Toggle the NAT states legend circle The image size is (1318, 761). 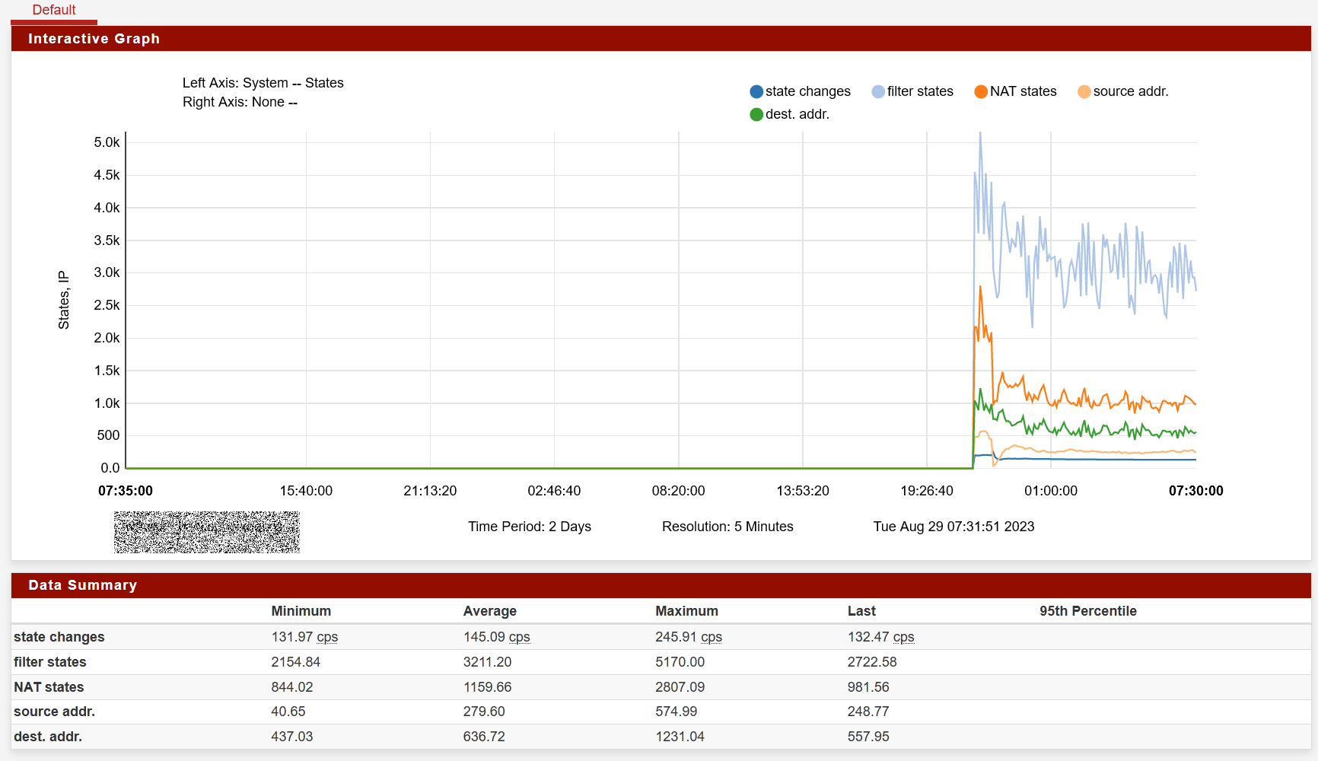pos(981,91)
